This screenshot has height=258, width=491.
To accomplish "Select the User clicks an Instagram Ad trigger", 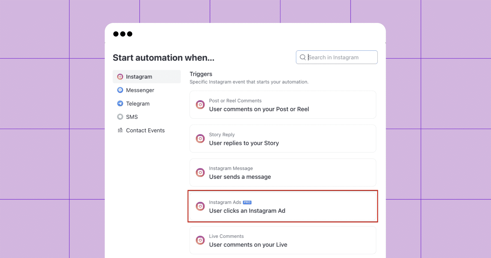I will [x=283, y=206].
